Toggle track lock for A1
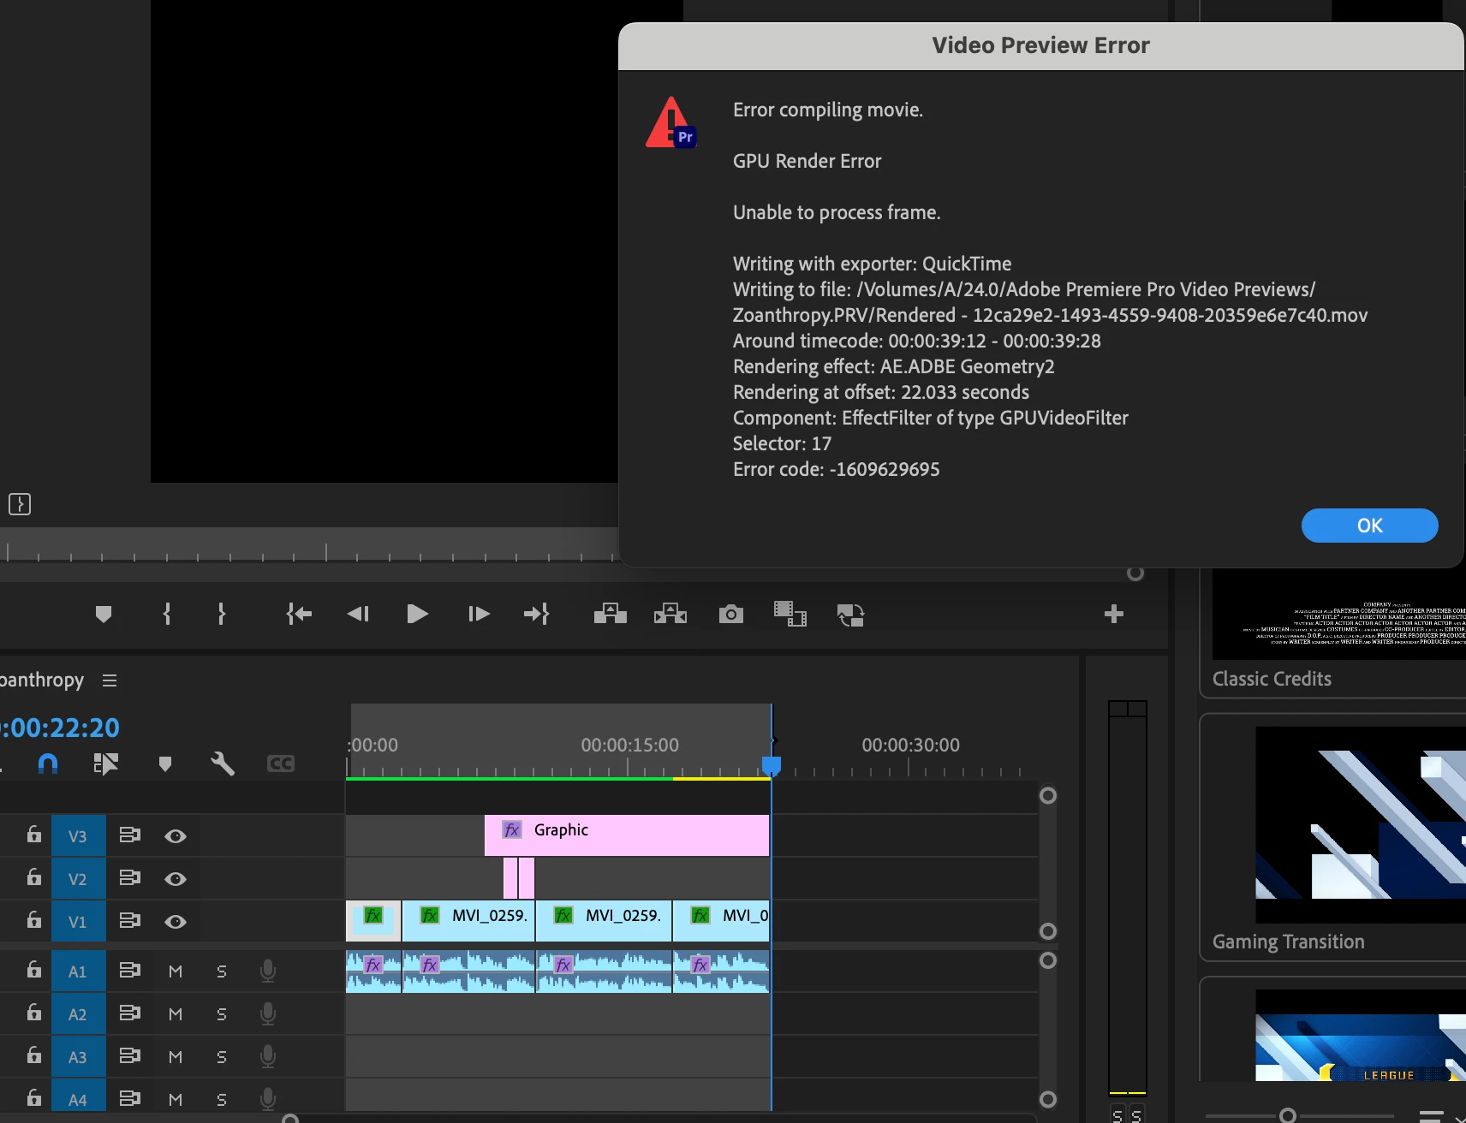Viewport: 1466px width, 1123px height. click(33, 970)
